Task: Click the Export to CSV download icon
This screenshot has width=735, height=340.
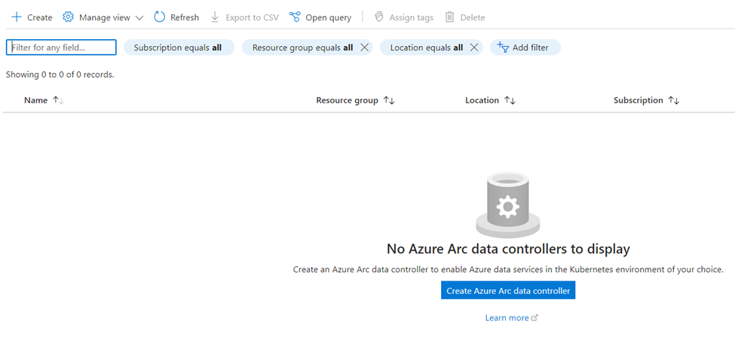Action: coord(215,17)
